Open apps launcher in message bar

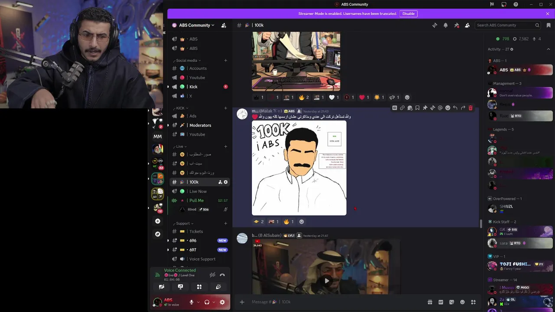[473, 302]
